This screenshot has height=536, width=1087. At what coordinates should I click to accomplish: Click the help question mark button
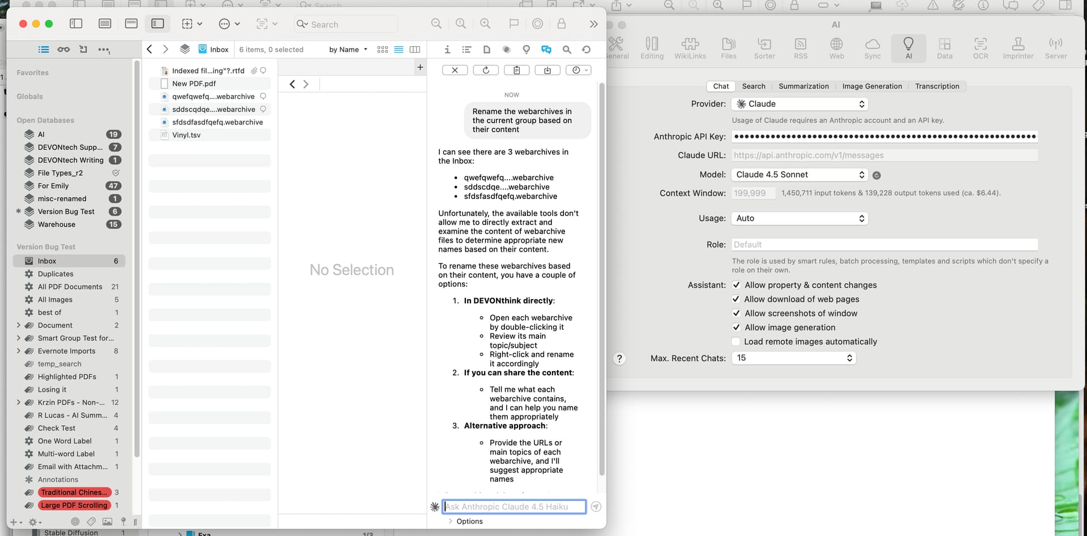(619, 358)
